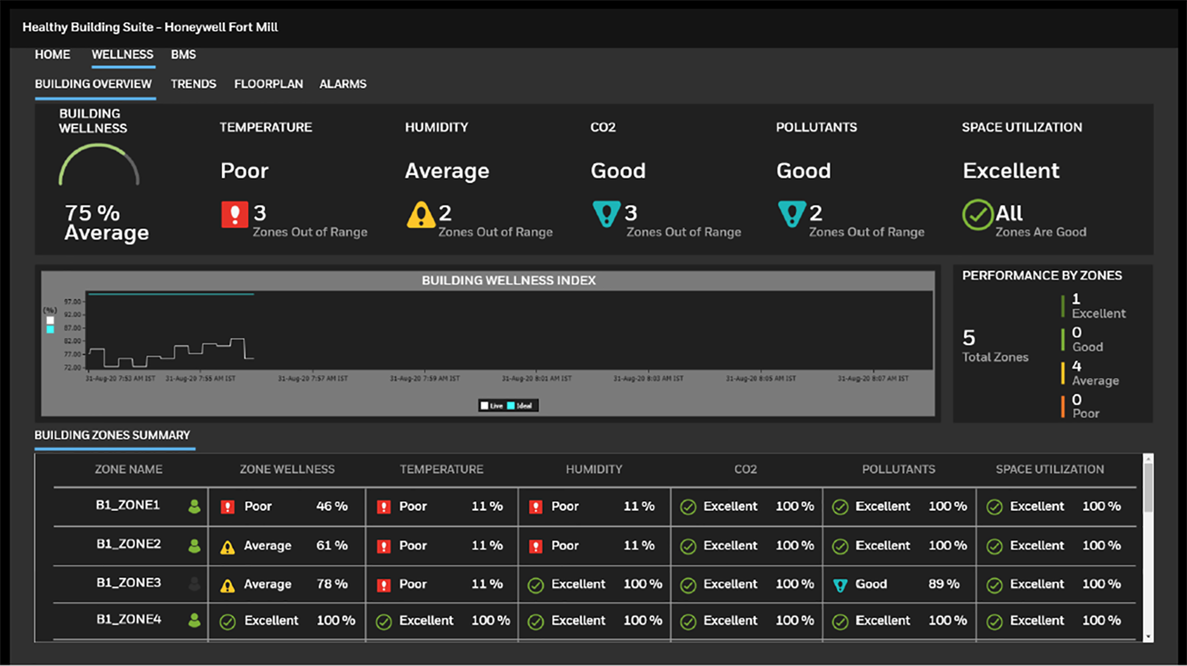
Task: Click B1_ZONE3 gray unoccupied person icon
Action: point(194,584)
